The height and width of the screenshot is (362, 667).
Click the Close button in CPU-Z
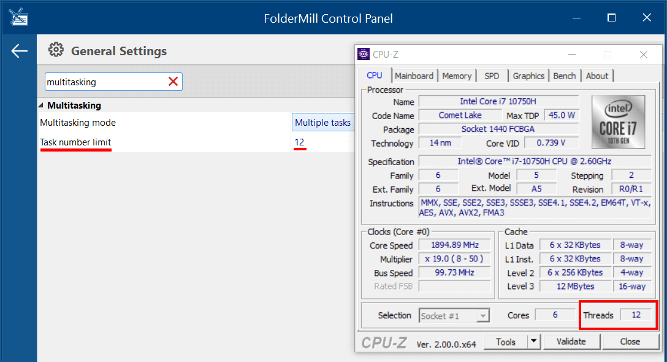pos(630,342)
